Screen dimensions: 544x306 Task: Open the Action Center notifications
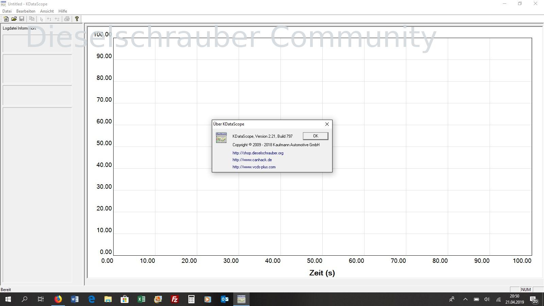tap(534, 299)
